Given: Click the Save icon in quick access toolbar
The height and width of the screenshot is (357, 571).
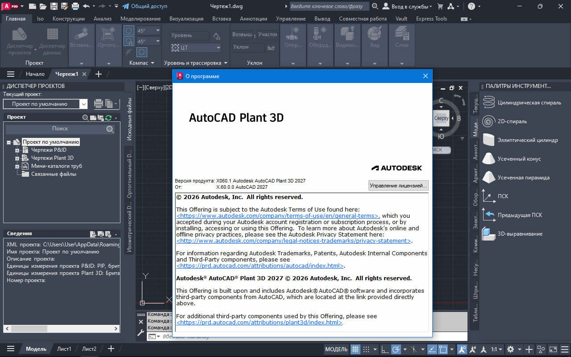Looking at the screenshot, I should tap(54, 6).
